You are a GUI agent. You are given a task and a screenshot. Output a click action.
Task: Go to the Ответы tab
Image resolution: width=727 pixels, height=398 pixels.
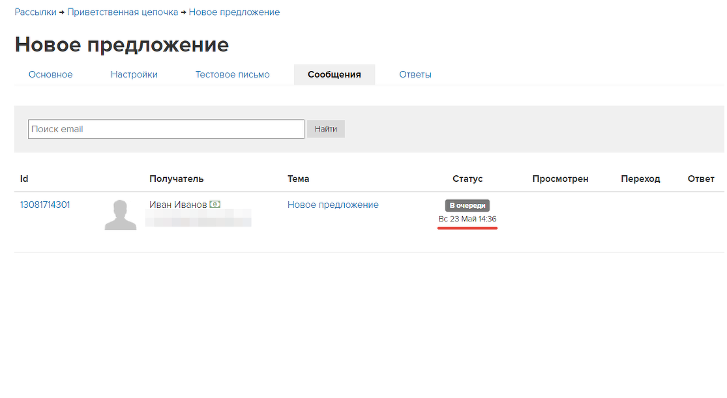(415, 74)
